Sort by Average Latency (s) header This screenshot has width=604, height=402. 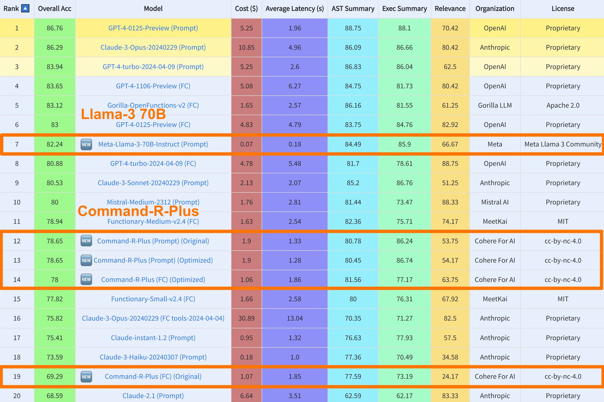click(295, 9)
